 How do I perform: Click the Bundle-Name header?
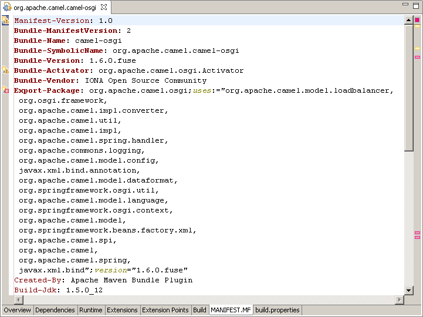pos(40,41)
